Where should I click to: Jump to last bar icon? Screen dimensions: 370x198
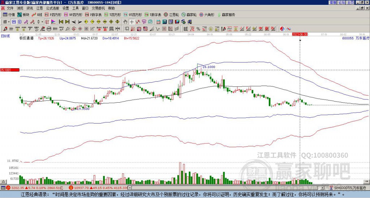pos(67,22)
